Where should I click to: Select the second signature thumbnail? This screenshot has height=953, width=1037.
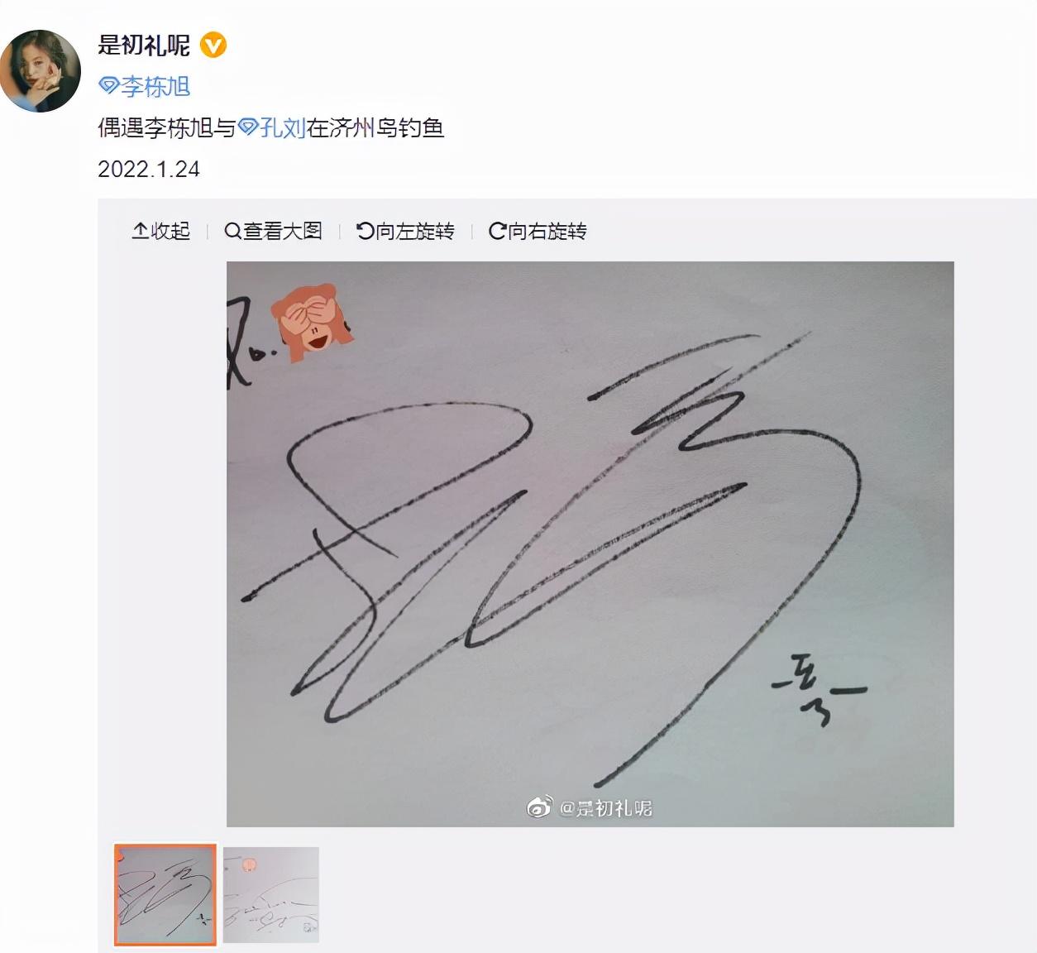pos(271,894)
